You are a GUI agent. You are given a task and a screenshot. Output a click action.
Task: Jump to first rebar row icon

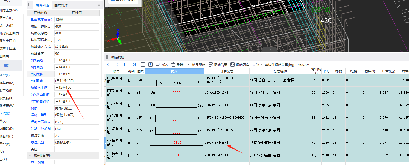click(x=108, y=65)
